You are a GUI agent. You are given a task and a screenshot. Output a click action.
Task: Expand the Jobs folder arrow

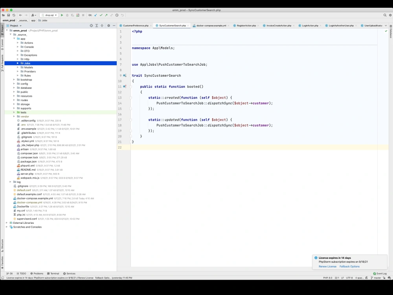pyautogui.click(x=18, y=63)
